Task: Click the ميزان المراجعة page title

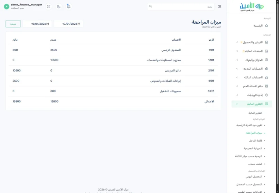Action: pos(206,22)
